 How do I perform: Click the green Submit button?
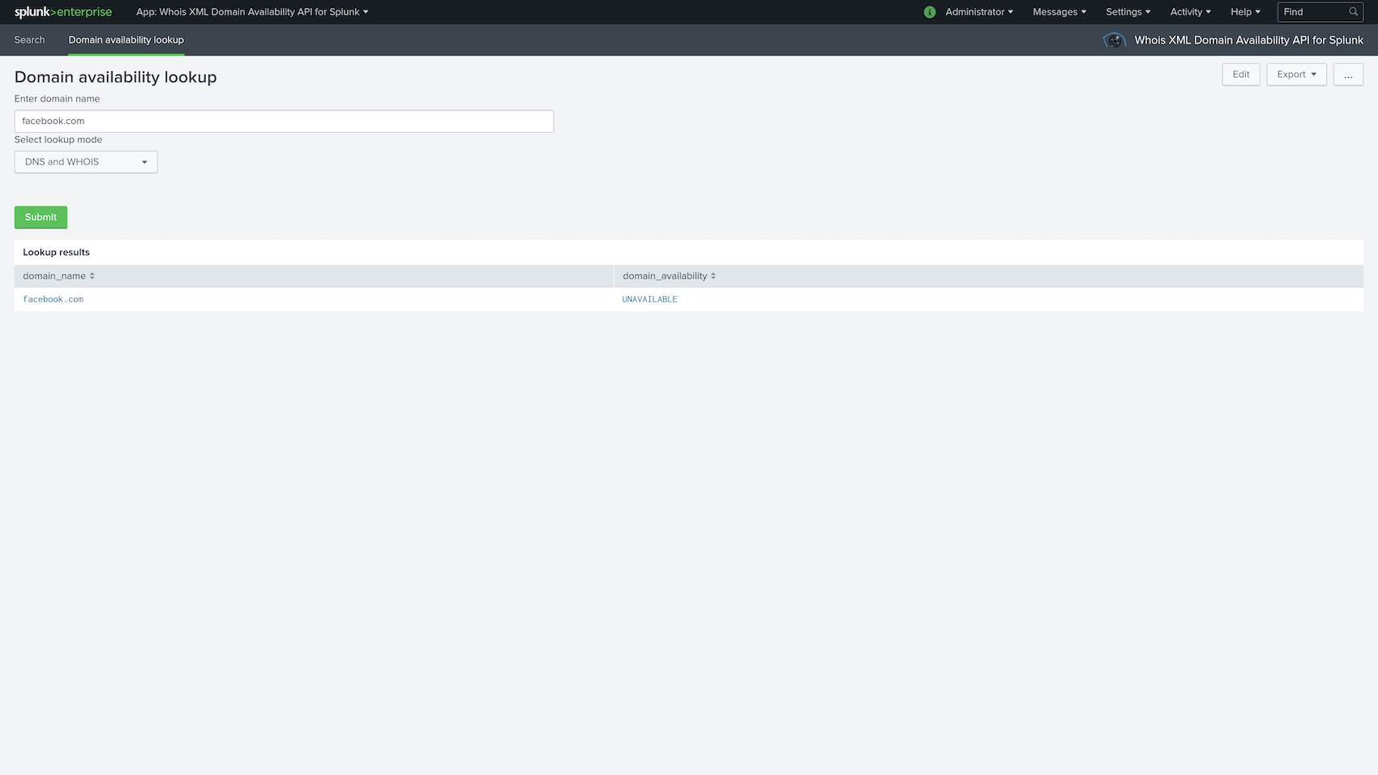41,217
